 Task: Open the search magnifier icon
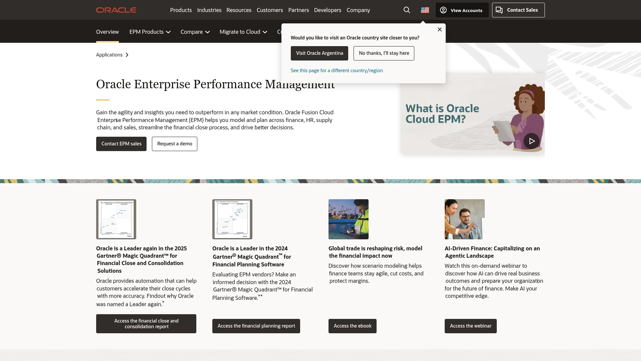click(407, 10)
